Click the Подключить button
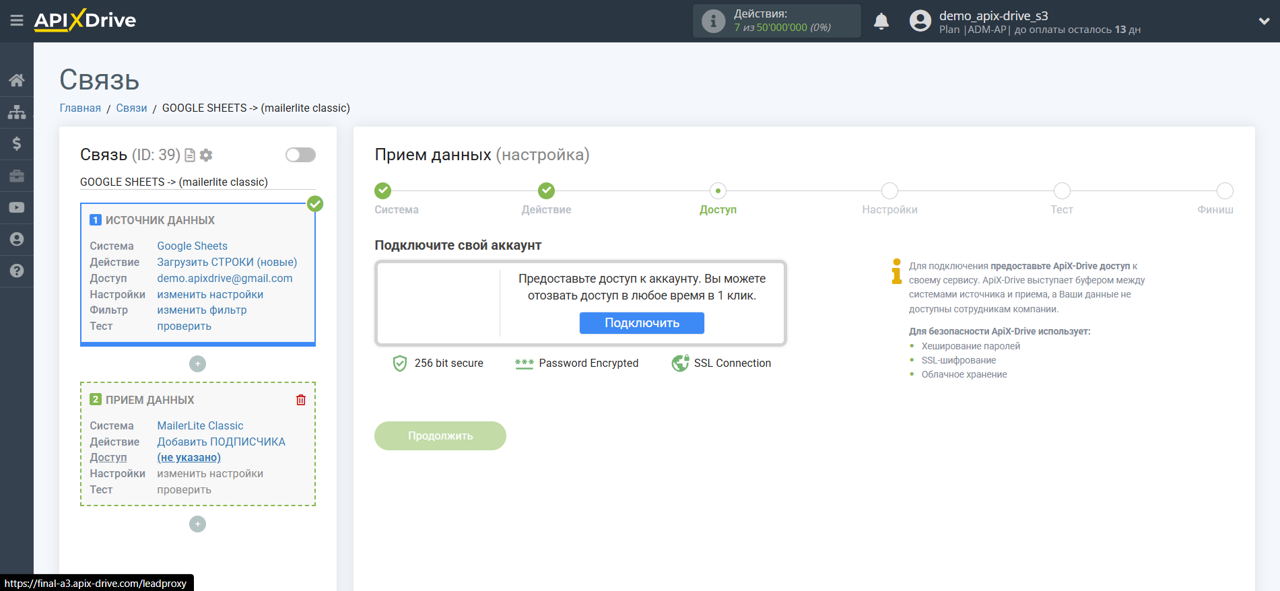The height and width of the screenshot is (591, 1280). tap(642, 323)
